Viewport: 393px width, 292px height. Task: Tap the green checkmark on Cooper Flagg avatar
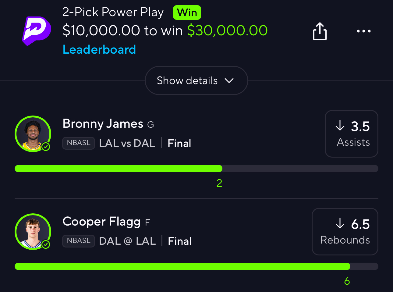[46, 244]
